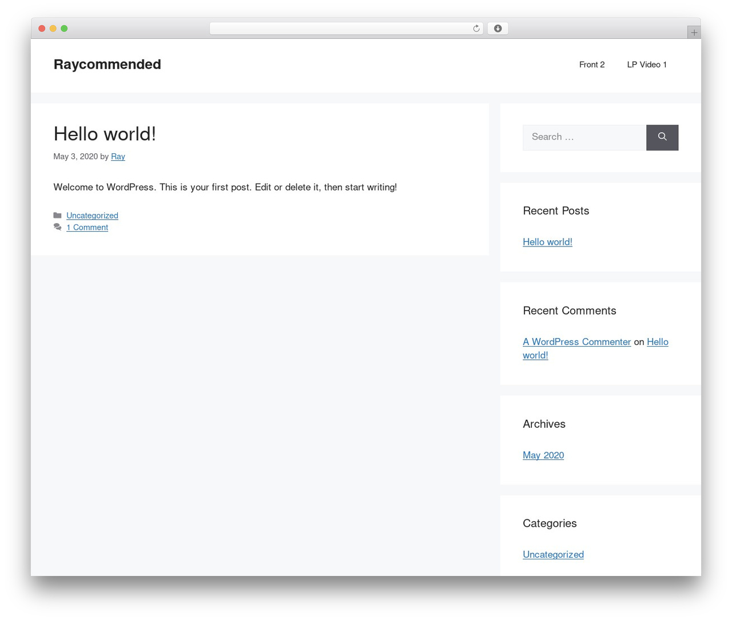
Task: Click the Archives widget heading
Action: tap(544, 424)
